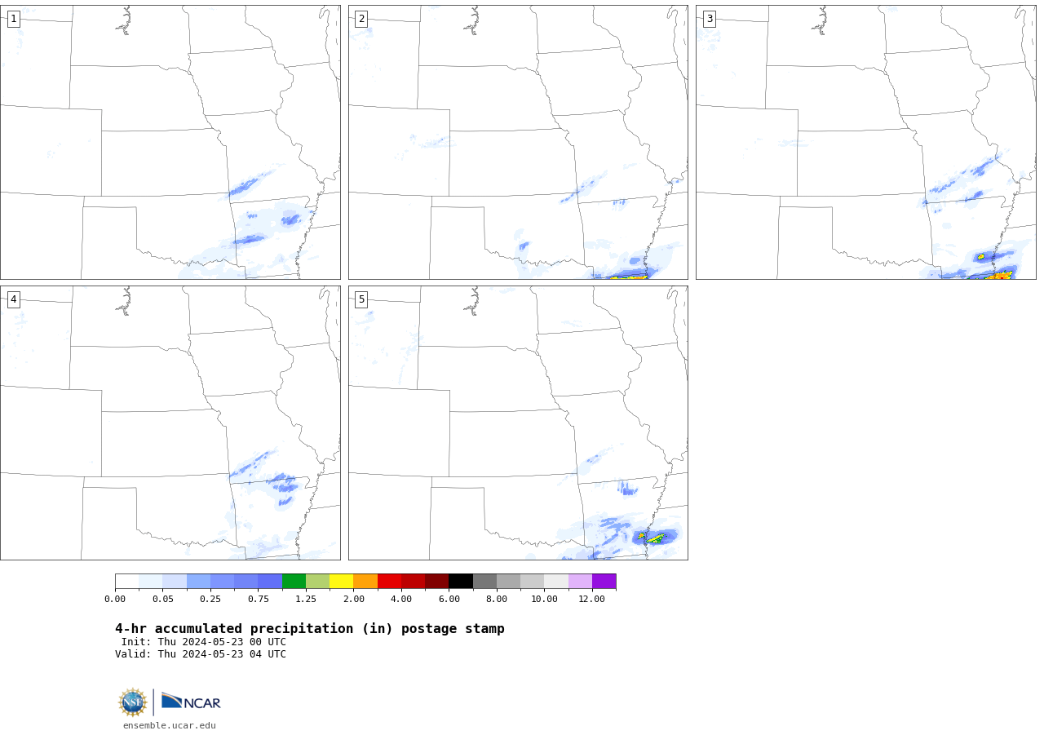This screenshot has width=1044, height=735.
Task: Open ensemble member 3 precipitation map
Action: tap(866, 142)
